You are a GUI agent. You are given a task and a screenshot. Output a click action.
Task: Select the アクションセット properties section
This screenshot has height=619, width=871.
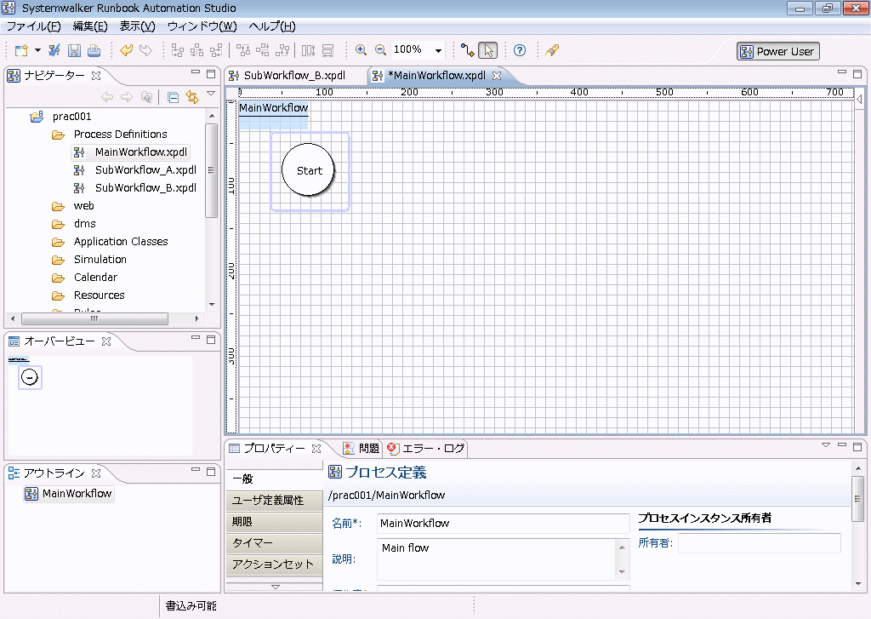tap(275, 564)
